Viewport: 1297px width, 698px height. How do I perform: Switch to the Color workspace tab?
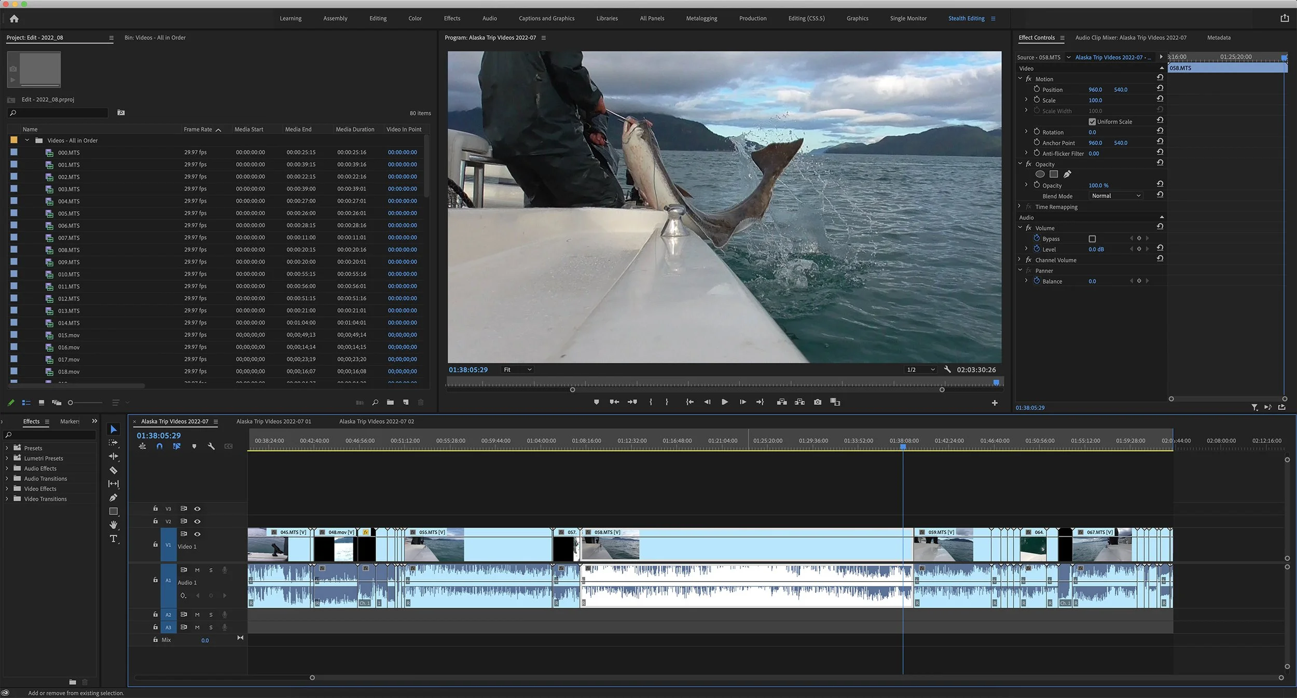pos(415,18)
